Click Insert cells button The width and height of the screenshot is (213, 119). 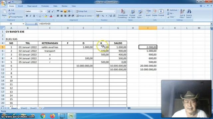148,13
